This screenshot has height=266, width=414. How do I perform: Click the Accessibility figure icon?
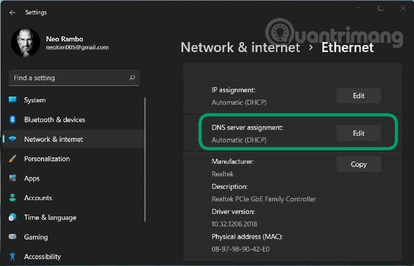point(13,257)
